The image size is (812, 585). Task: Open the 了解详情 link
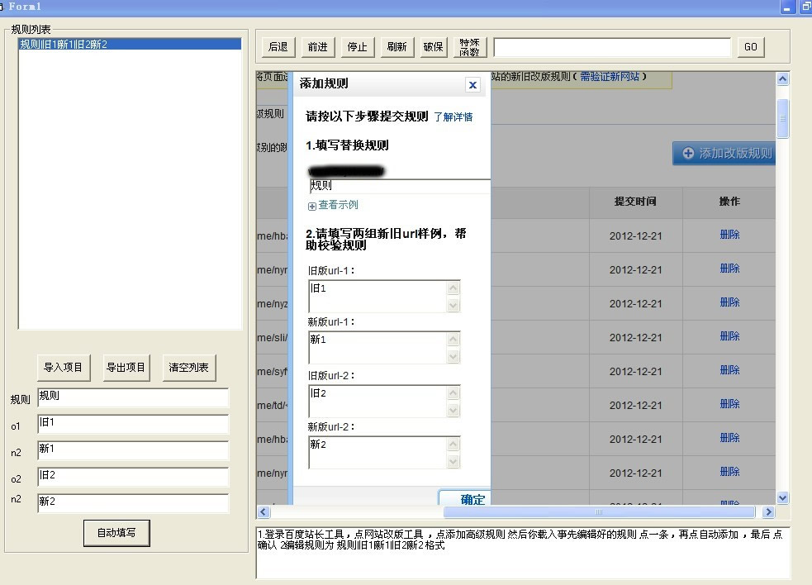453,117
